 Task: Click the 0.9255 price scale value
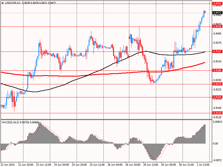click(x=217, y=80)
